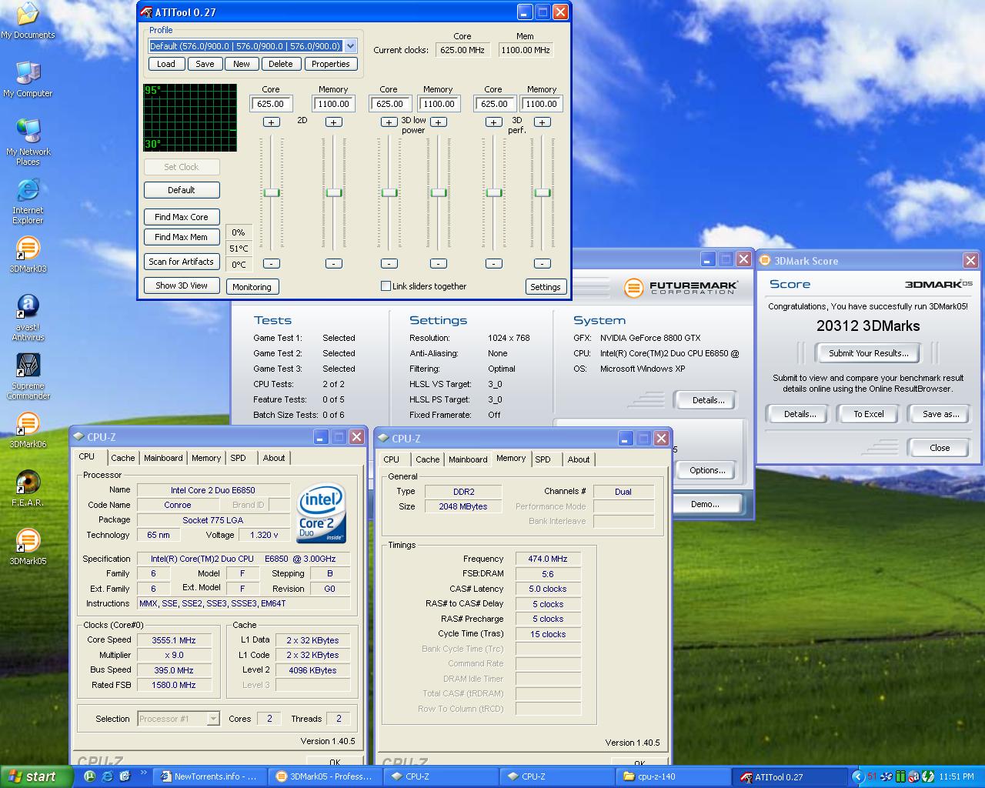Open My Network Places icon
The height and width of the screenshot is (788, 985).
click(28, 142)
